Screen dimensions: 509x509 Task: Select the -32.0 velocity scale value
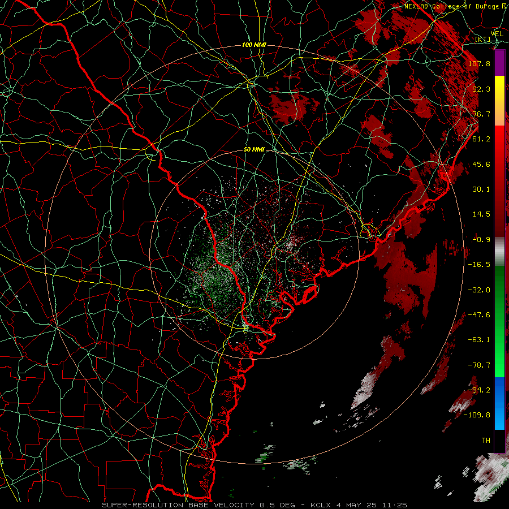[479, 290]
